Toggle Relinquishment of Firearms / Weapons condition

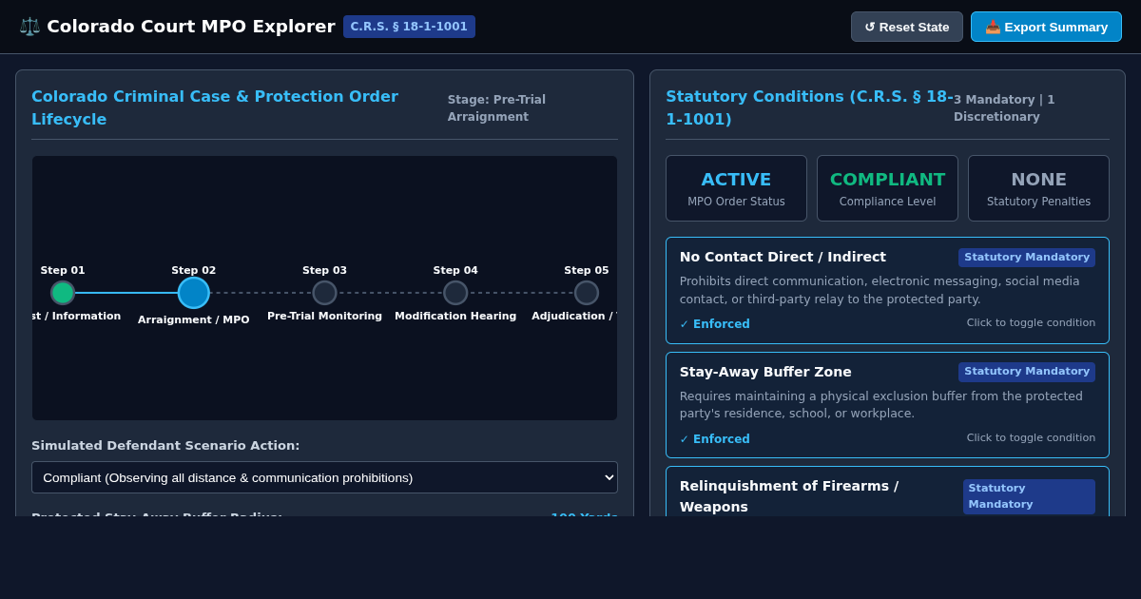click(887, 492)
